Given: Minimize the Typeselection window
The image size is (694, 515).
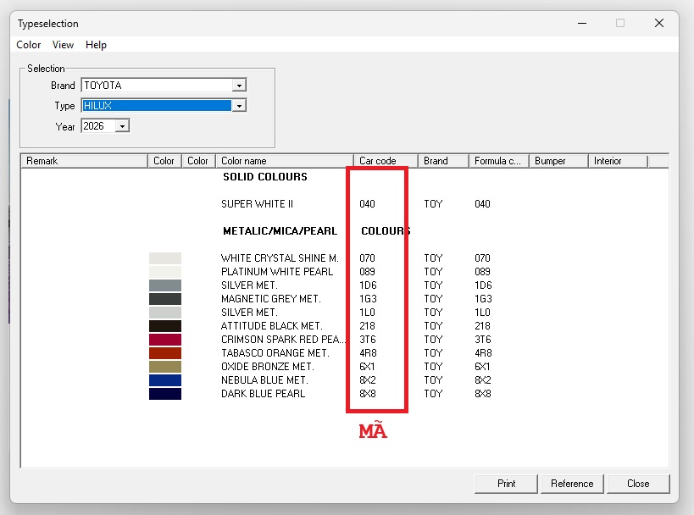Looking at the screenshot, I should (x=582, y=23).
